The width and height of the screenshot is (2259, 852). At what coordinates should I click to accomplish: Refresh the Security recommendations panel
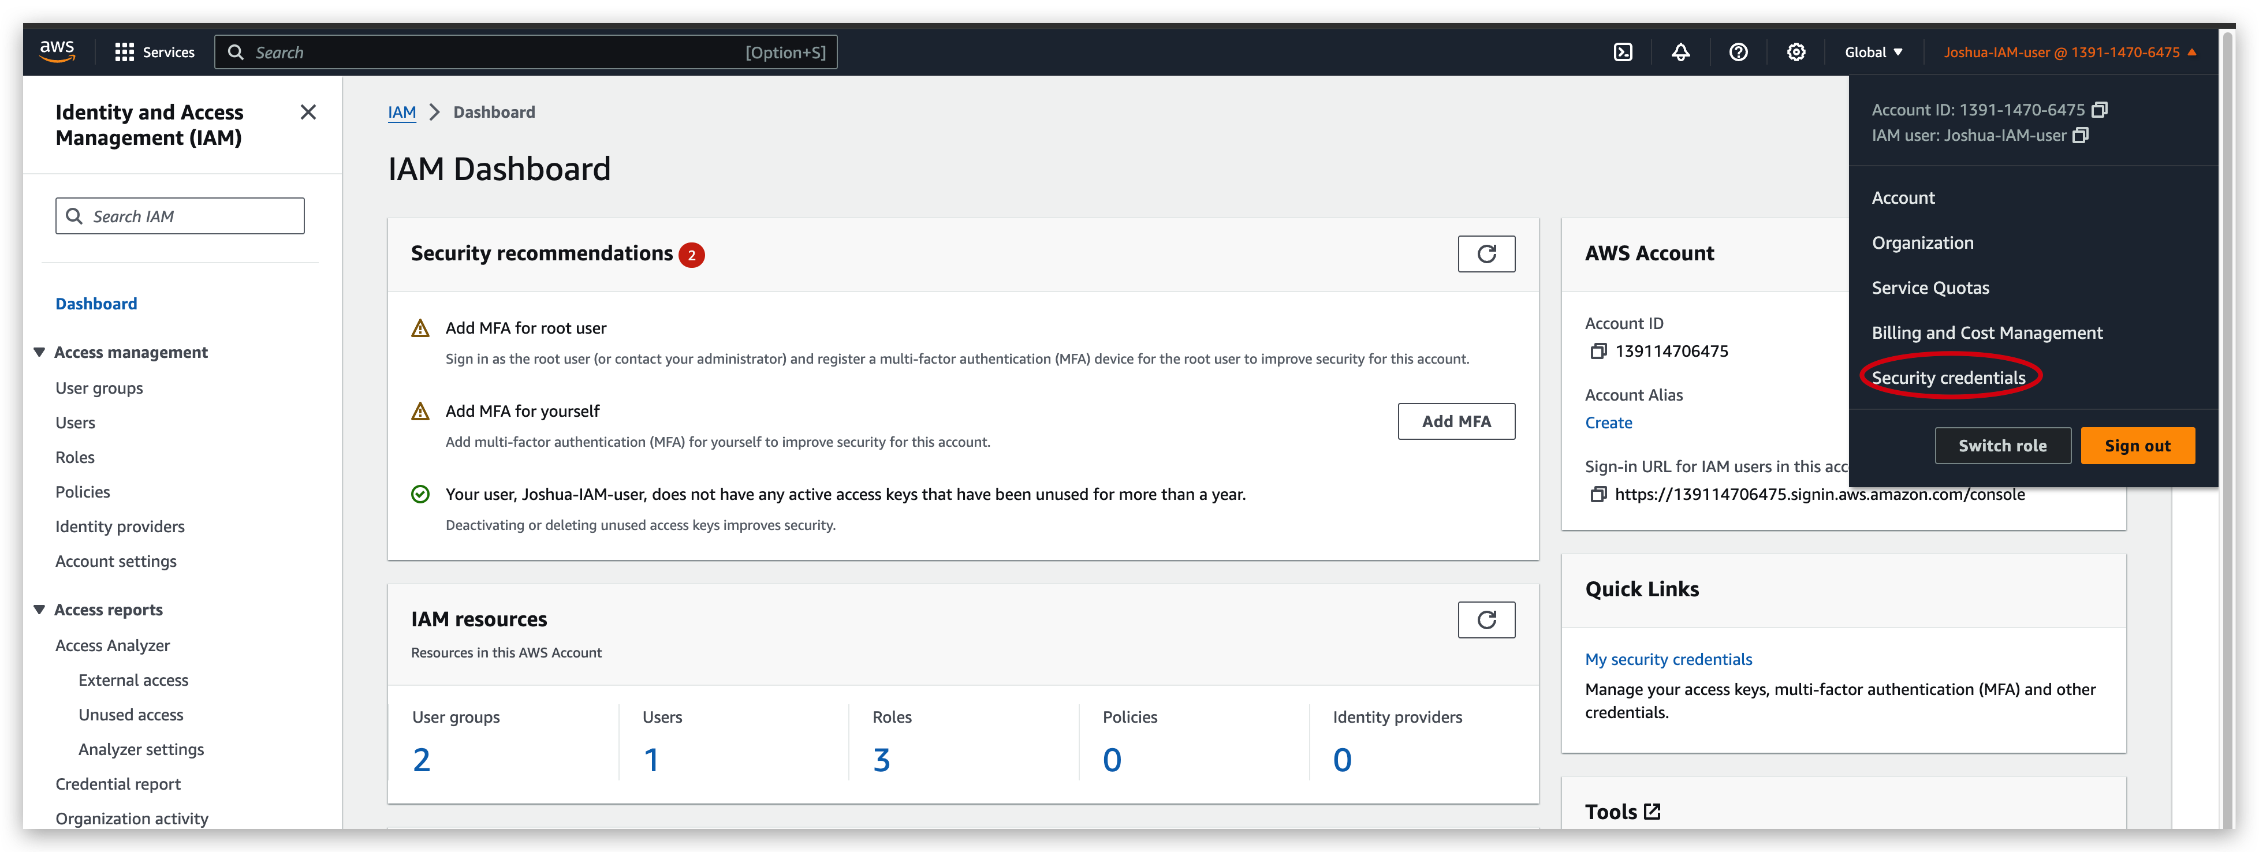(1486, 253)
